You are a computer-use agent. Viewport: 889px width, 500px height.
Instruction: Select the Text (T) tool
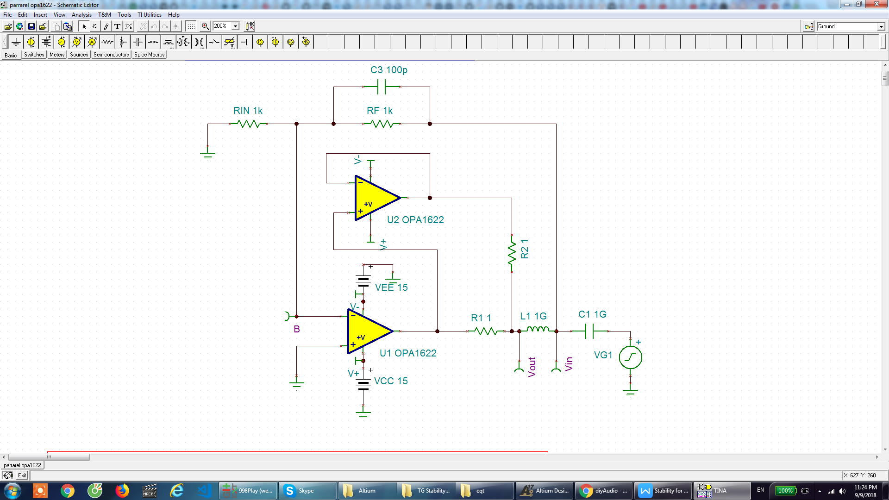pos(117,26)
